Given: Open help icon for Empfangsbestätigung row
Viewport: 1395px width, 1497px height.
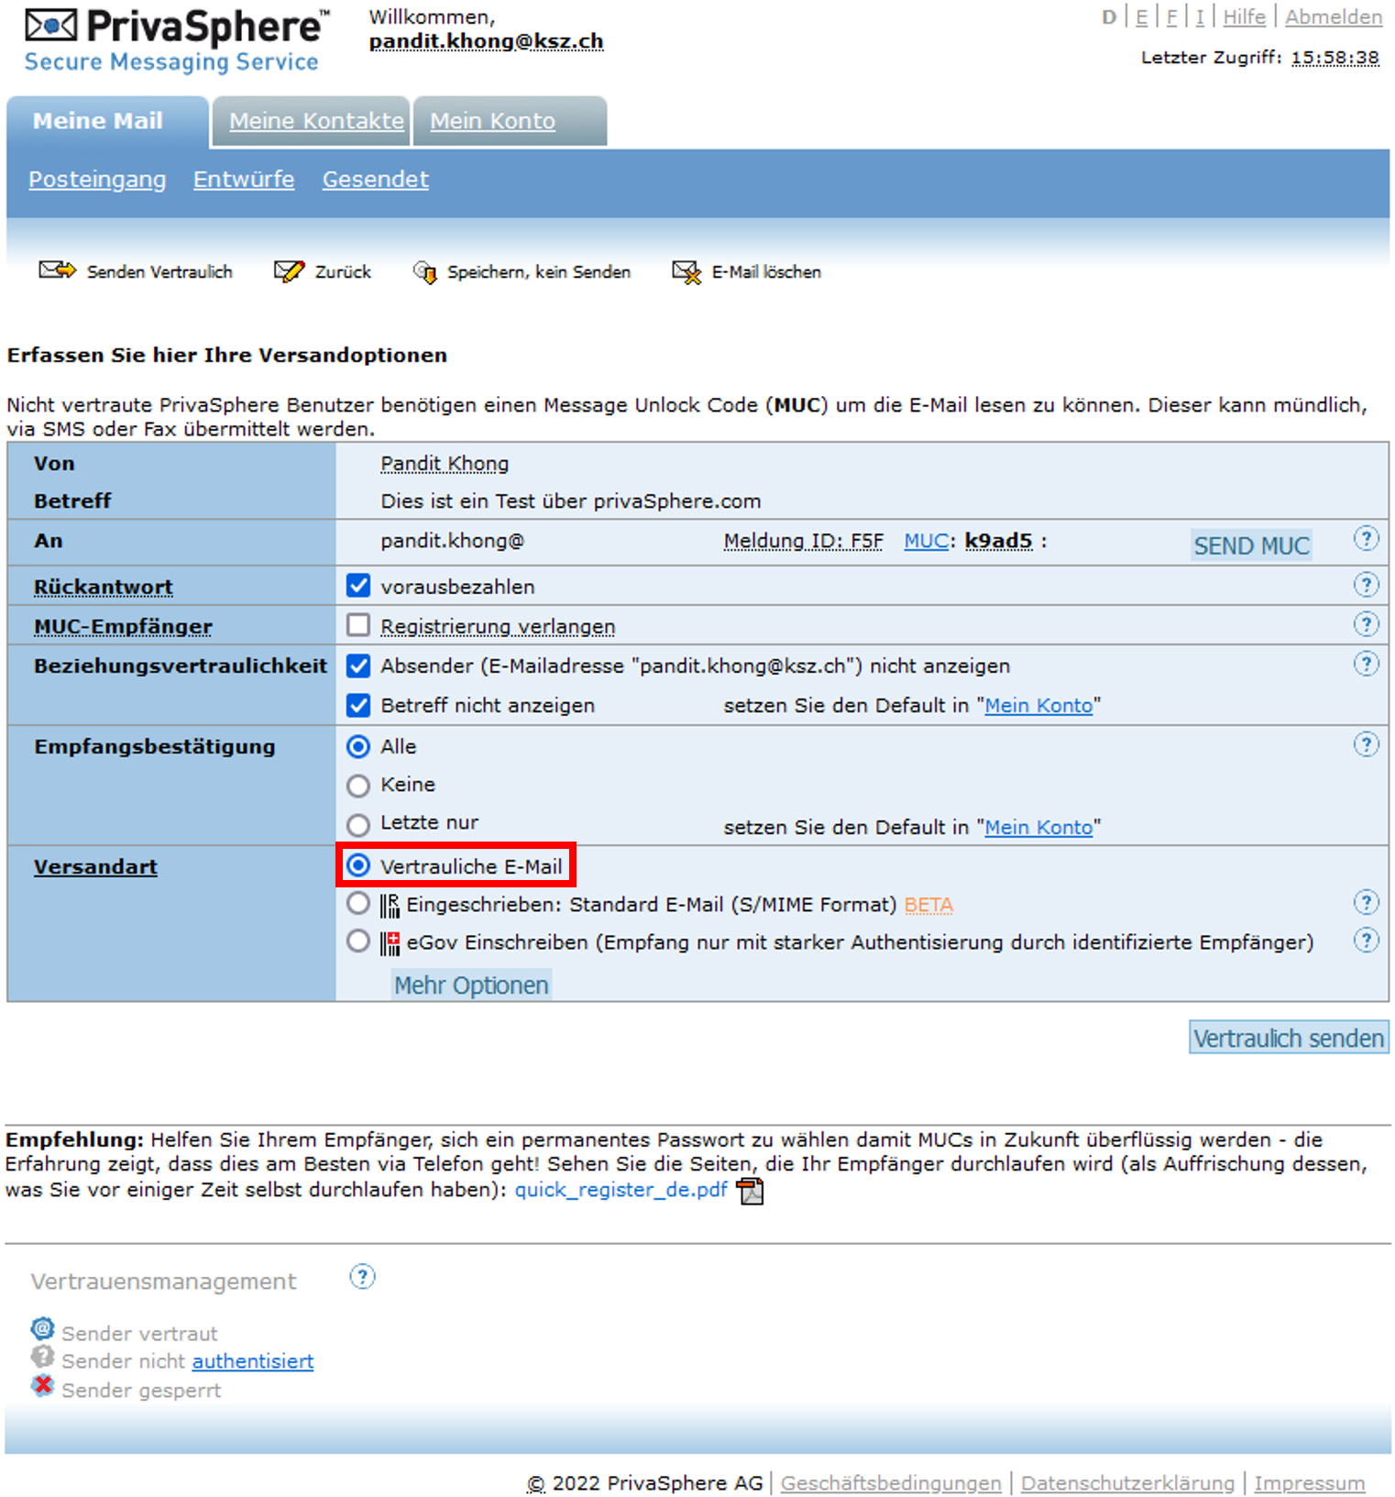Looking at the screenshot, I should (1366, 744).
